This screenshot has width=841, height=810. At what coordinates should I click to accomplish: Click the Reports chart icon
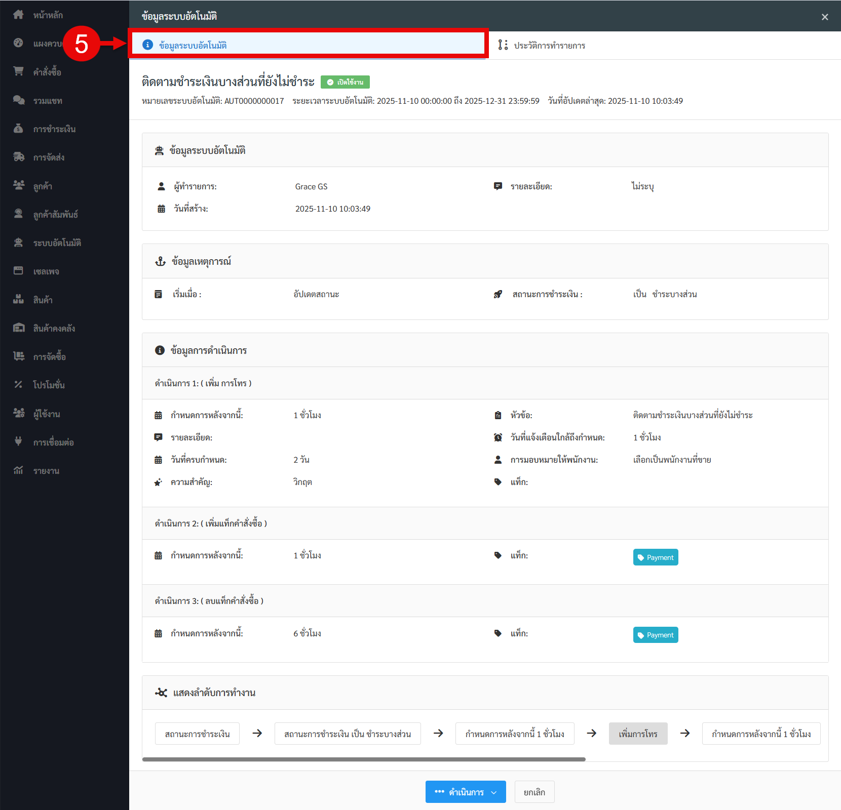18,470
